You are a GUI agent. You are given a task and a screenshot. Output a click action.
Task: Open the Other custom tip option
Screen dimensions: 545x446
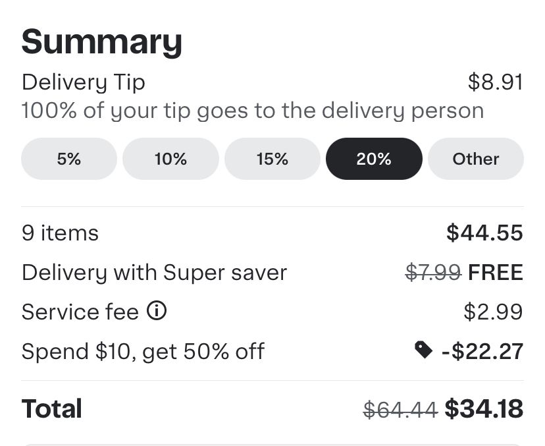pyautogui.click(x=476, y=159)
